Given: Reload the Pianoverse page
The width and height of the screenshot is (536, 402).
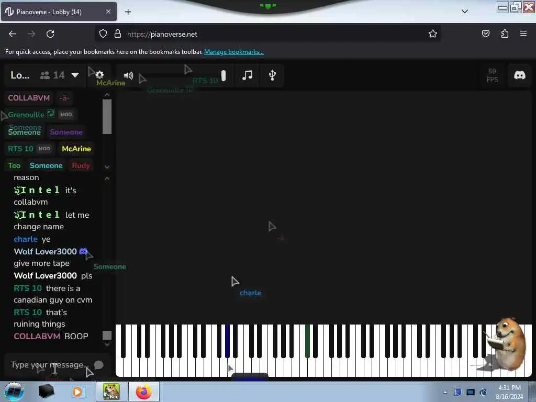Looking at the screenshot, I should (x=50, y=34).
